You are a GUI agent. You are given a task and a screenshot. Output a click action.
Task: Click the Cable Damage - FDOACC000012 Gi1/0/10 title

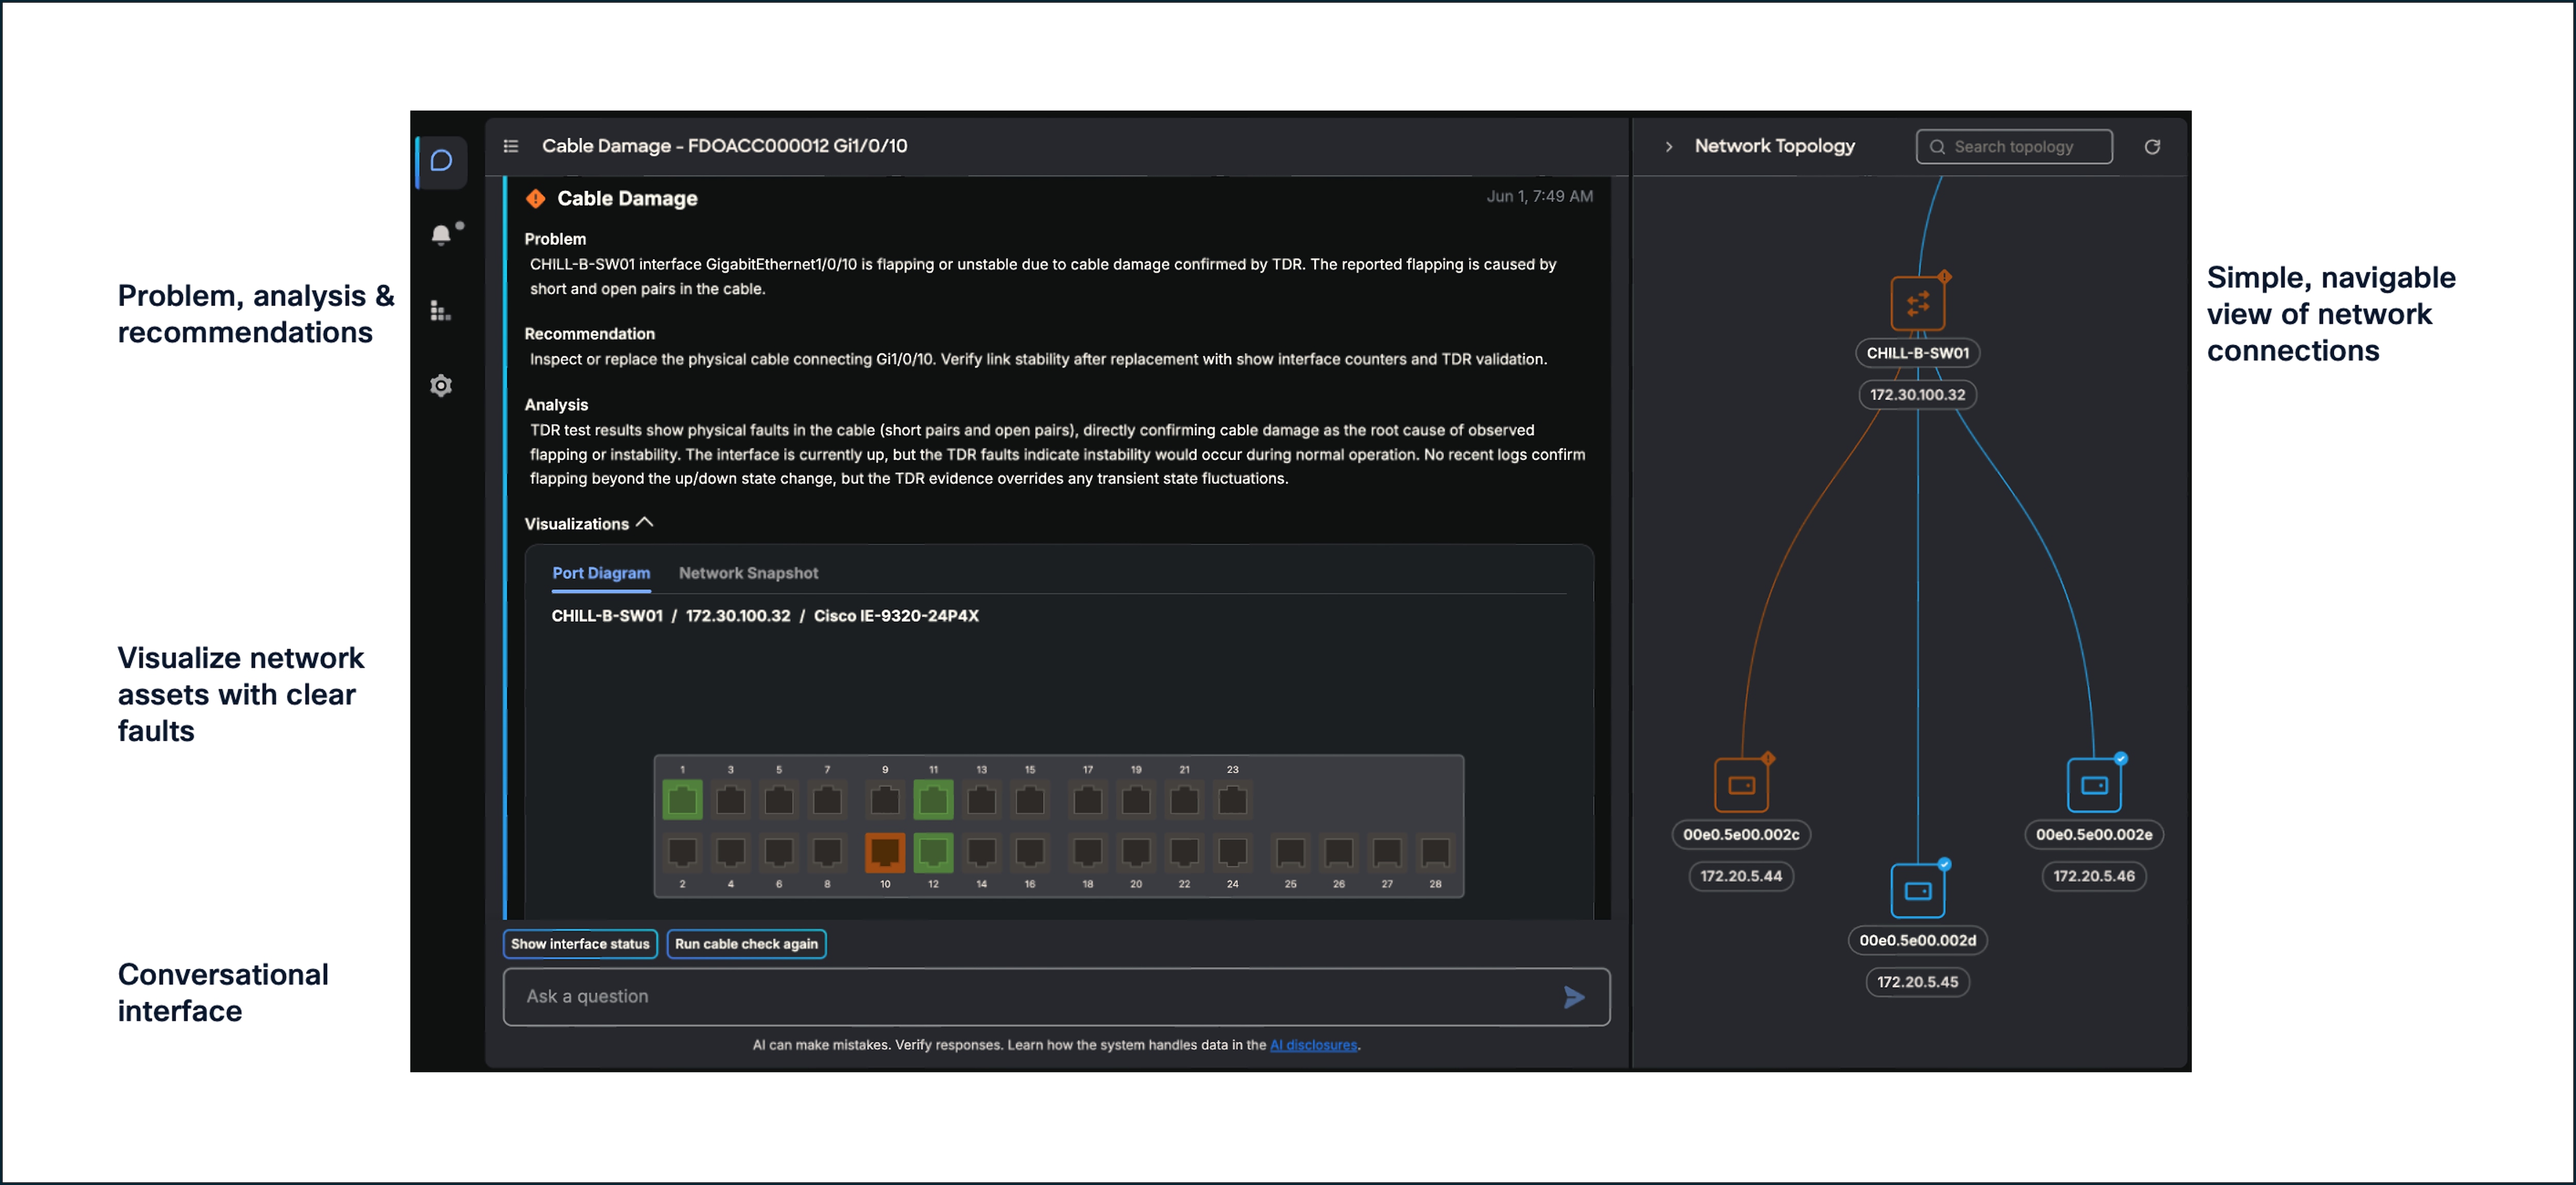point(724,146)
